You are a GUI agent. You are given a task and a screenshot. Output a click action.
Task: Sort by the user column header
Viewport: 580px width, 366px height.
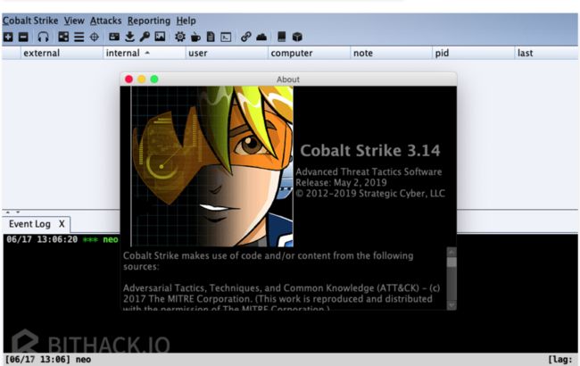[227, 53]
